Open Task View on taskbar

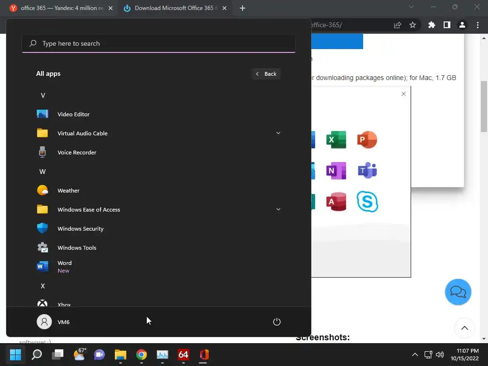click(58, 355)
